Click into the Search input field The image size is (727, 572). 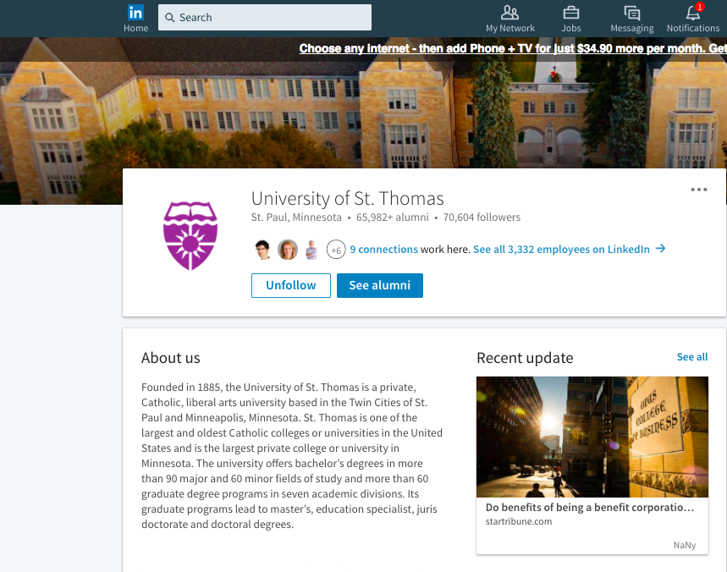click(x=265, y=18)
